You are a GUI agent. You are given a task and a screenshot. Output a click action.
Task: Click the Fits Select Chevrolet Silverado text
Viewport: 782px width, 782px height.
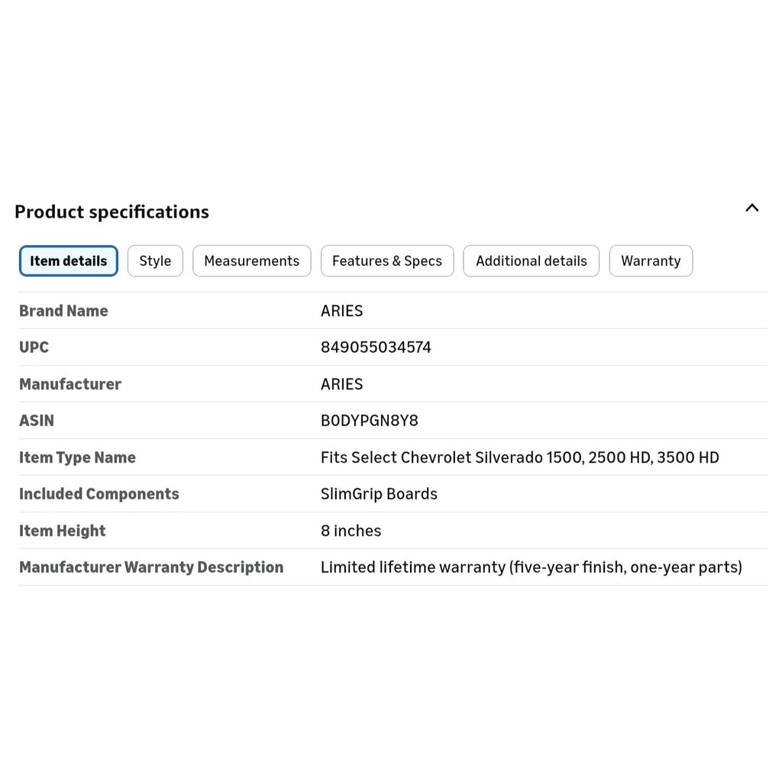pyautogui.click(x=519, y=457)
